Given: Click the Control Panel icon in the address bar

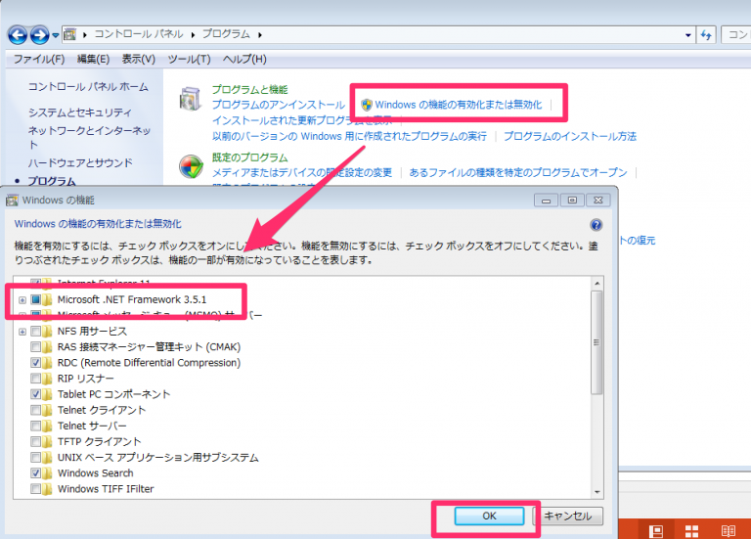Looking at the screenshot, I should [70, 34].
